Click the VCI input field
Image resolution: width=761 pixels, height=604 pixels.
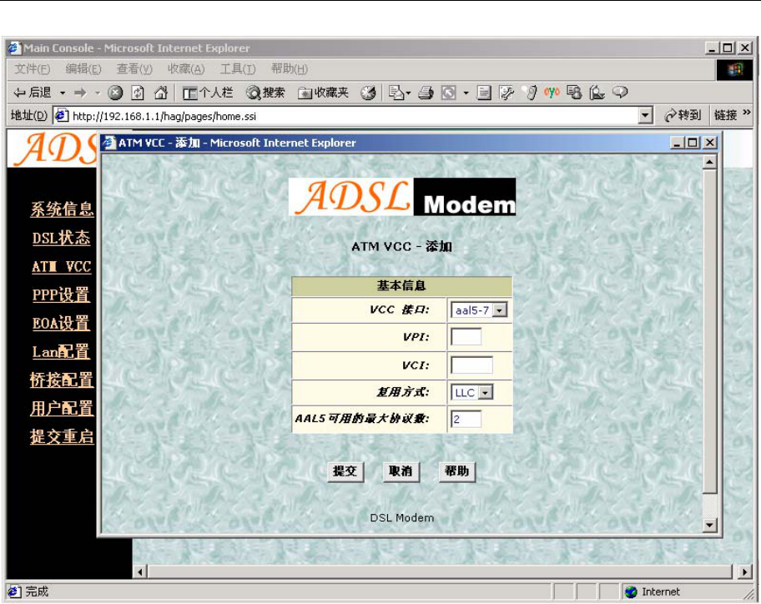471,365
